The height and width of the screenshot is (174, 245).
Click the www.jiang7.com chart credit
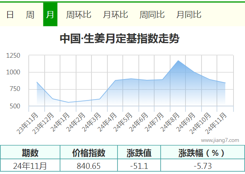pos(220,140)
